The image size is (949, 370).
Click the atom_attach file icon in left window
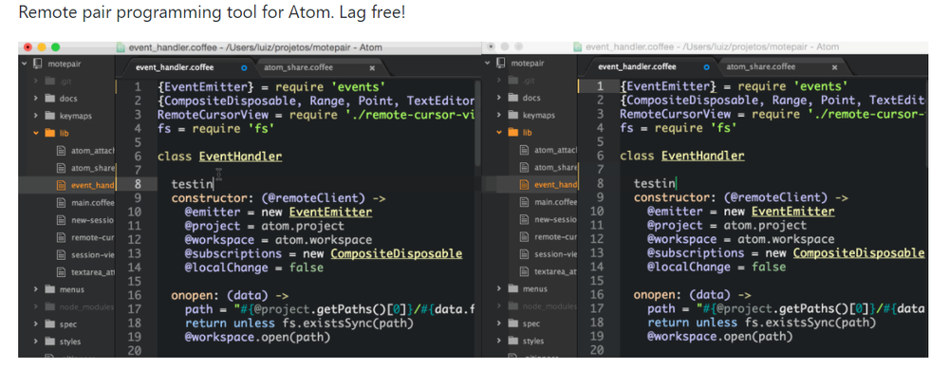coord(61,151)
